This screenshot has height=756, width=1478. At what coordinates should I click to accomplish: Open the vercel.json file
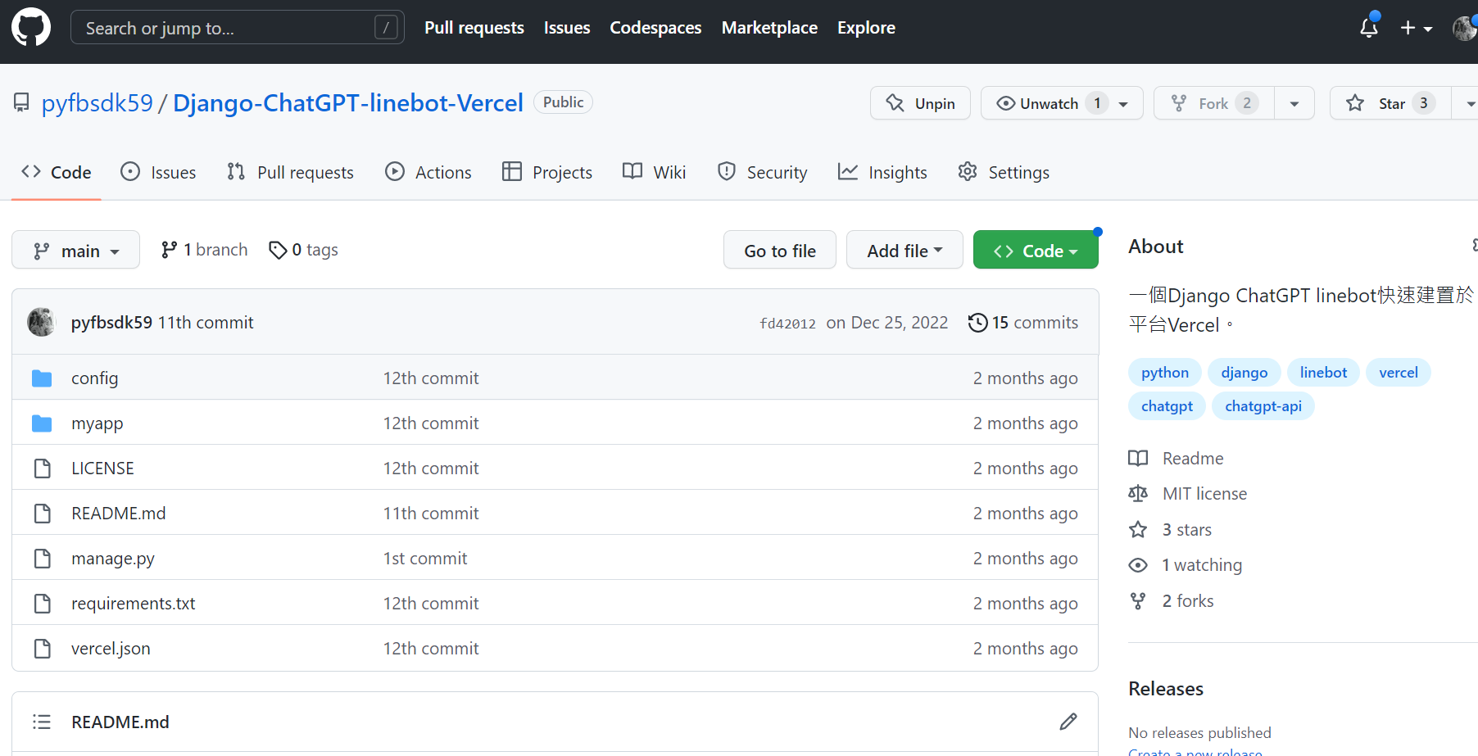click(x=111, y=649)
